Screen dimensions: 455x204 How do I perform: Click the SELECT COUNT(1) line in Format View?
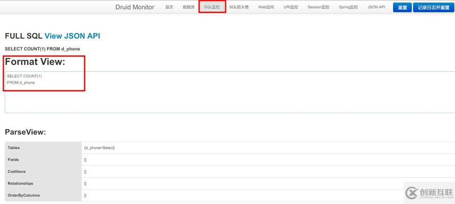pyautogui.click(x=25, y=76)
